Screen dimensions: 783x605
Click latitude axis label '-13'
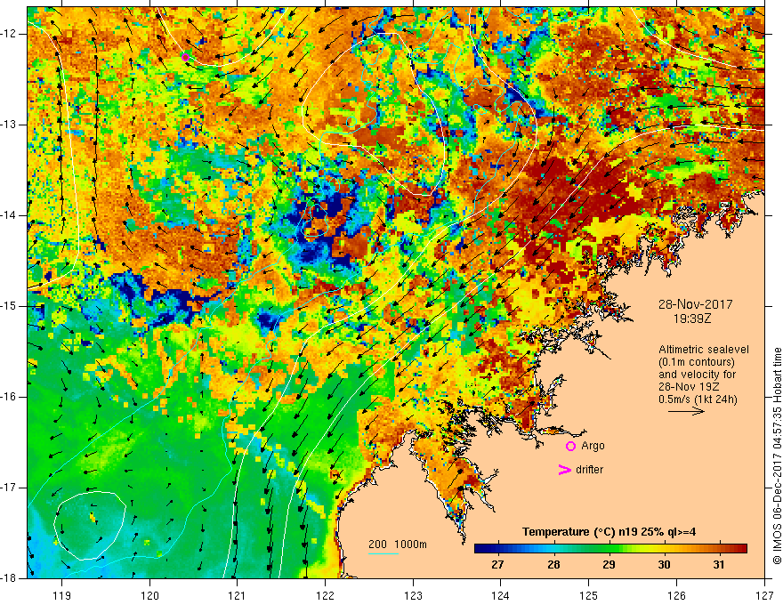pos(10,125)
